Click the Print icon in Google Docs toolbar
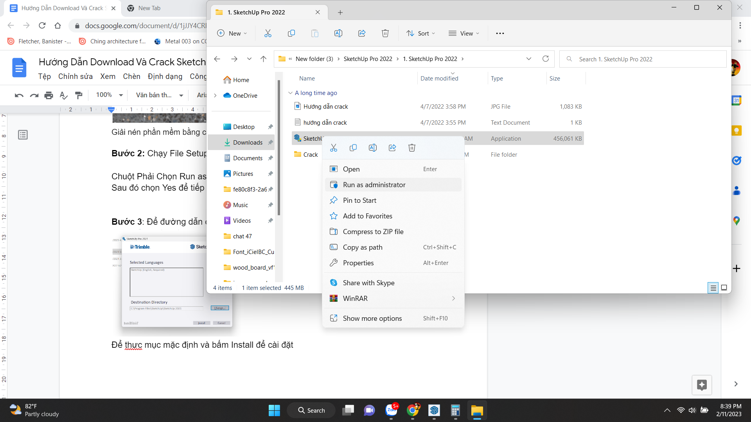The height and width of the screenshot is (422, 751). (49, 95)
